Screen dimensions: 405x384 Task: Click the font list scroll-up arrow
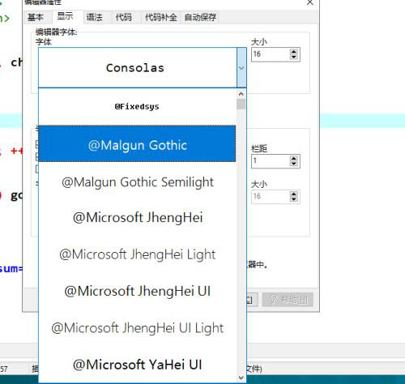click(241, 94)
